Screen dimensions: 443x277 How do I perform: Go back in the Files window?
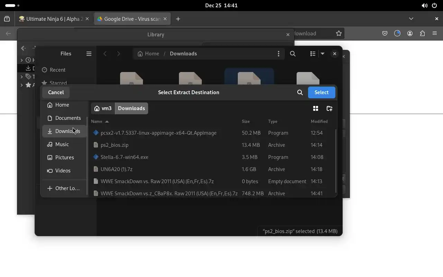click(x=105, y=54)
